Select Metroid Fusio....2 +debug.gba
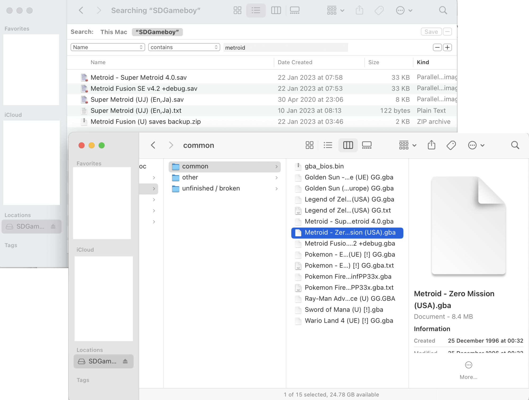The width and height of the screenshot is (529, 400). 347,244
